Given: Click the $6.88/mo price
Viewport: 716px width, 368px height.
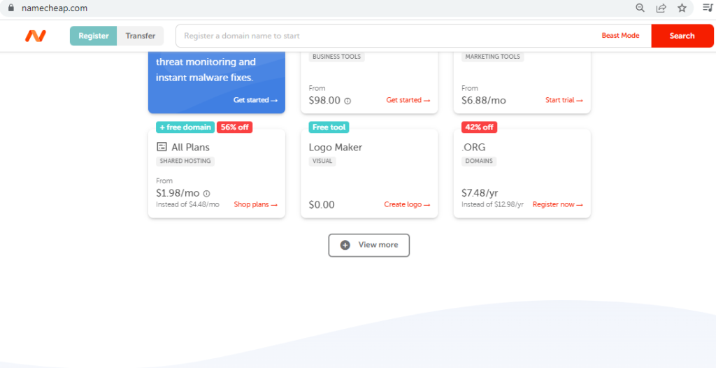Looking at the screenshot, I should [484, 101].
